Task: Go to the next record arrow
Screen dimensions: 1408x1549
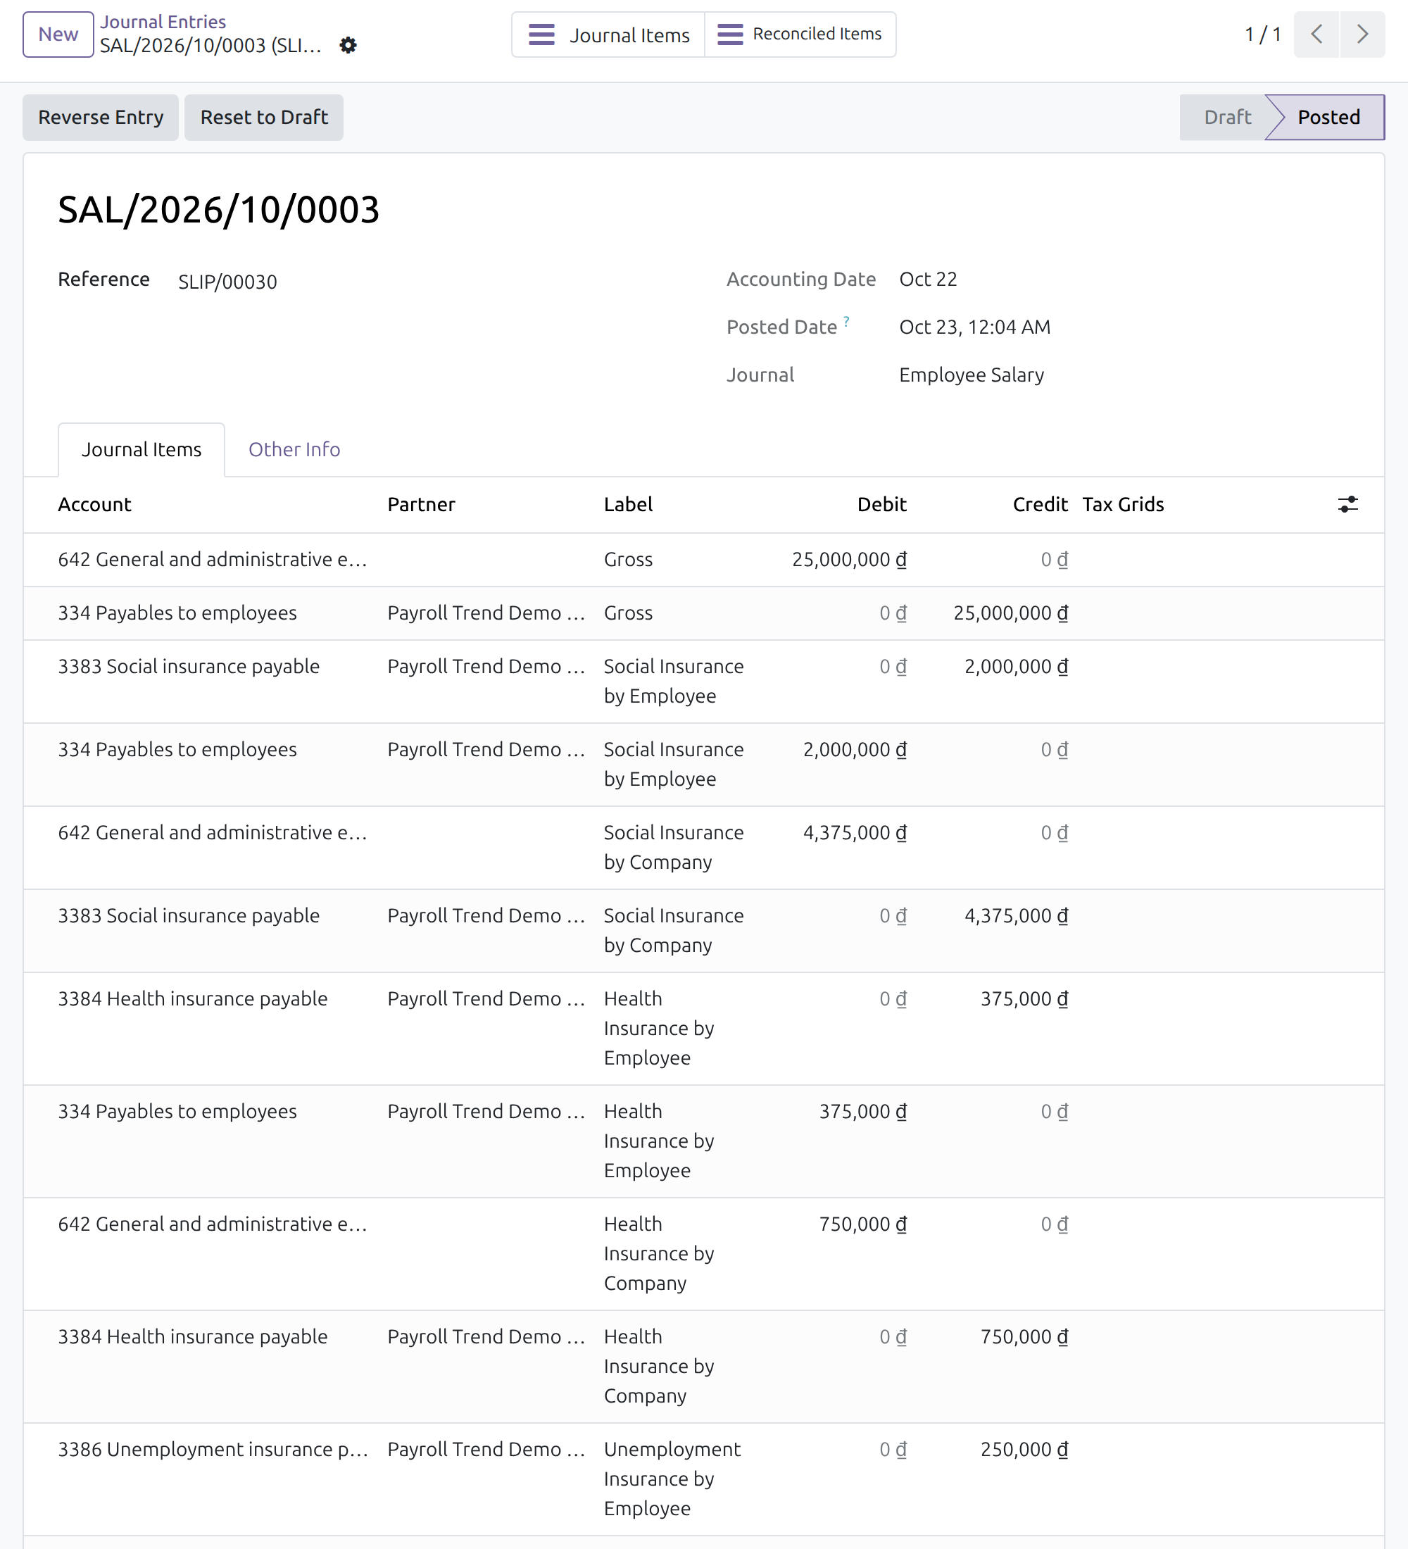Action: (1362, 34)
